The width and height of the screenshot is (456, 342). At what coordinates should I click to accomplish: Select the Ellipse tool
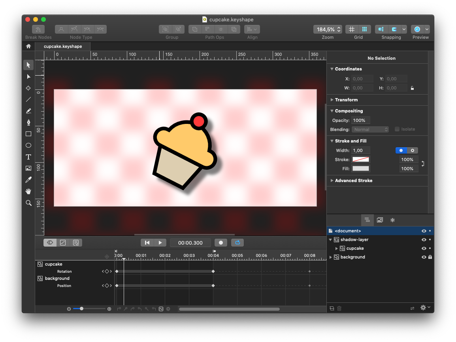coord(28,145)
